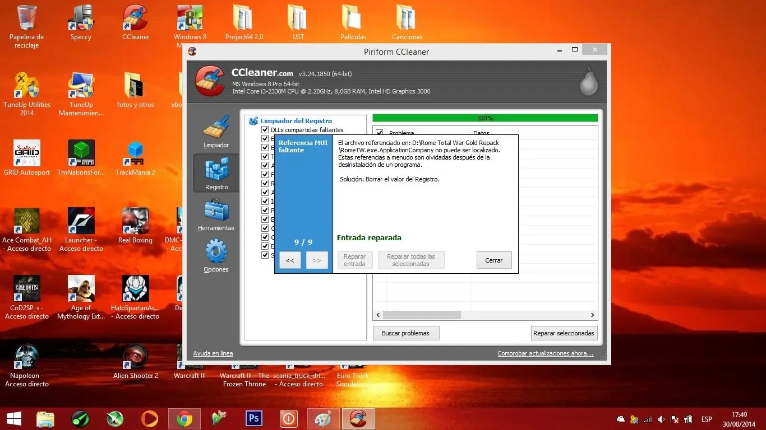
Task: Uncheck DLLs compartidas faltantes
Action: pos(265,130)
